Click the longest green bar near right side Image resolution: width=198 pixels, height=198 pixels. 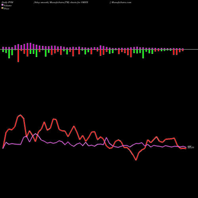(x=143, y=54)
